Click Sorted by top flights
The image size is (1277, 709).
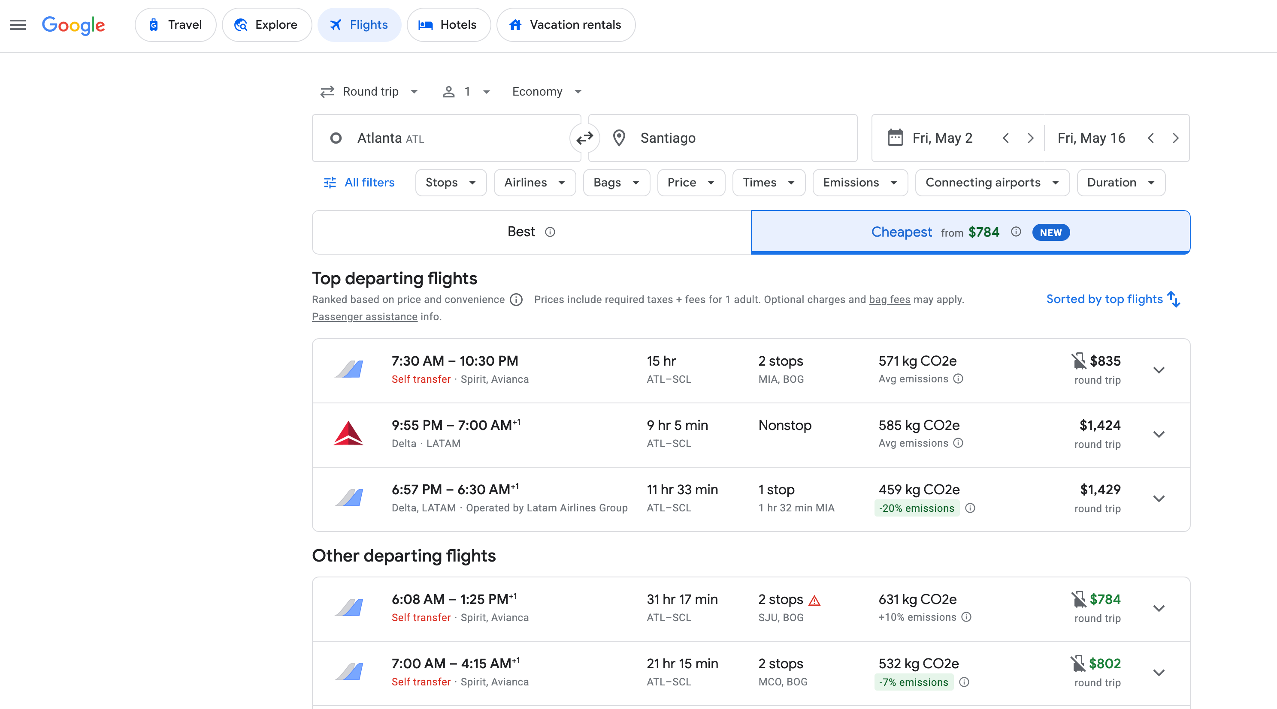[x=1114, y=299]
